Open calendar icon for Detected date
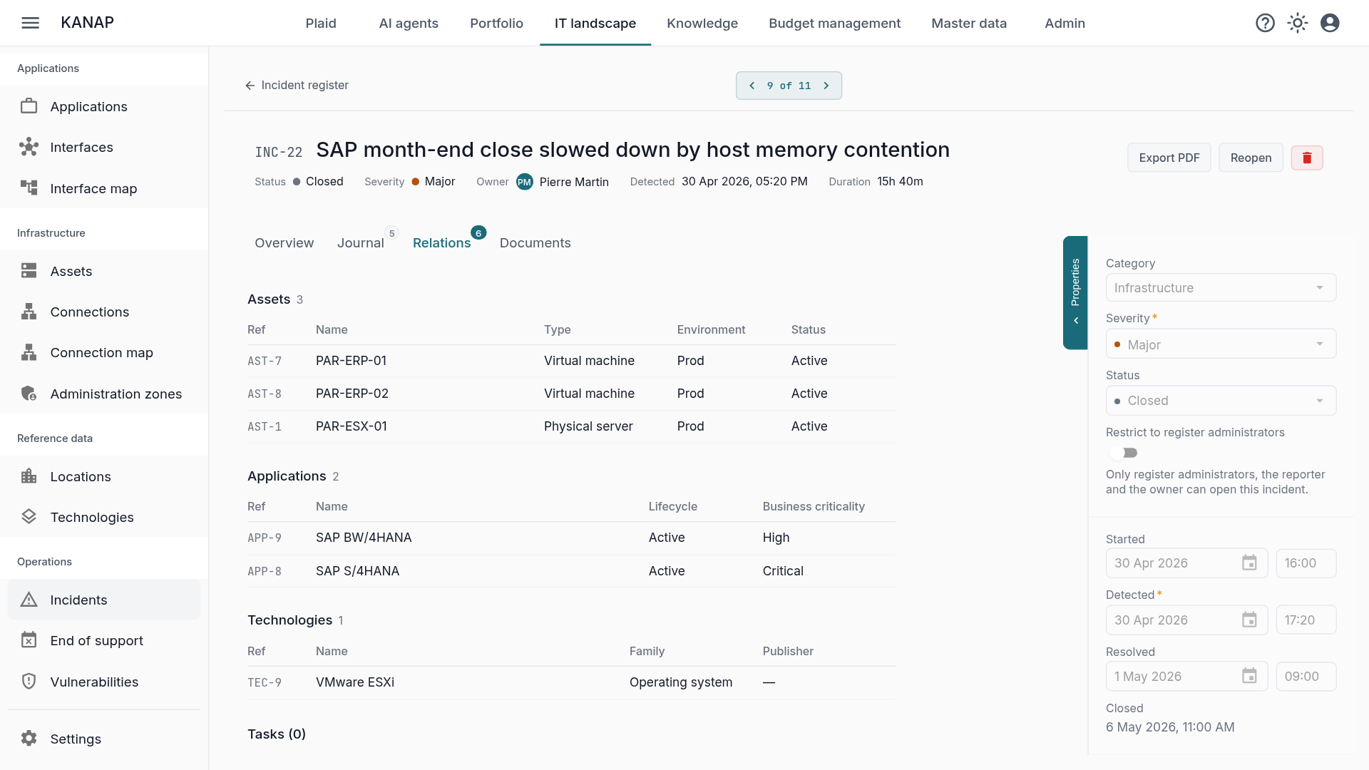This screenshot has height=770, width=1369. click(x=1249, y=620)
